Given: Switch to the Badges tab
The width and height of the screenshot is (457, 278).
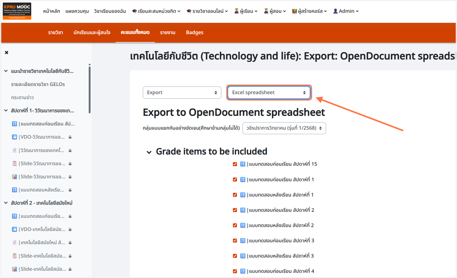Looking at the screenshot, I should click(x=195, y=33).
